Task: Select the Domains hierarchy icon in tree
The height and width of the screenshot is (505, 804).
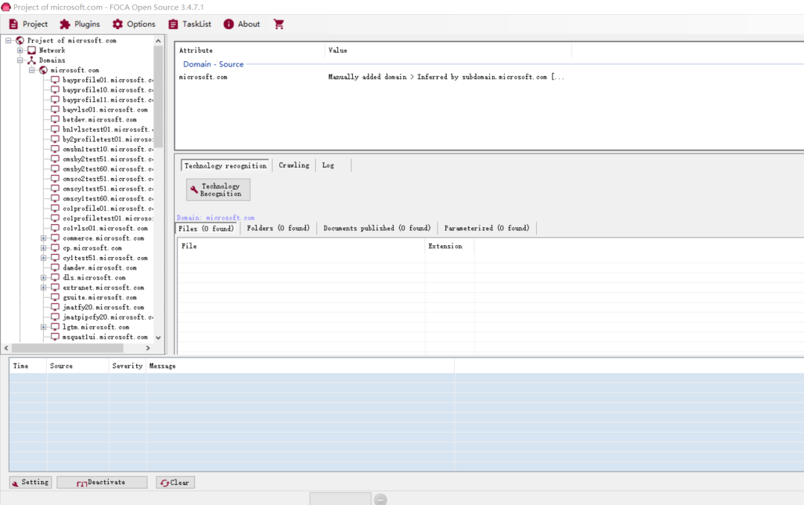Action: (x=32, y=60)
